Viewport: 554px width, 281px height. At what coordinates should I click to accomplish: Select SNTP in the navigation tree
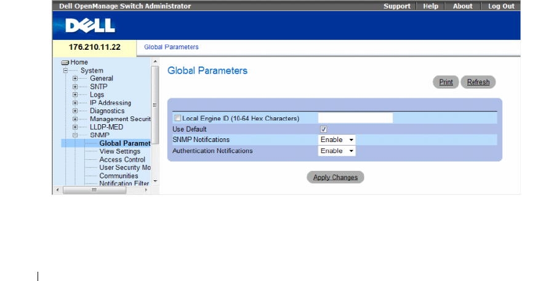[98, 87]
